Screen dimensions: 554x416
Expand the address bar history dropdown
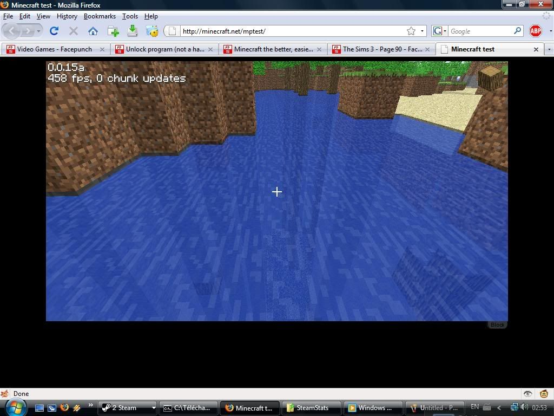coord(422,31)
